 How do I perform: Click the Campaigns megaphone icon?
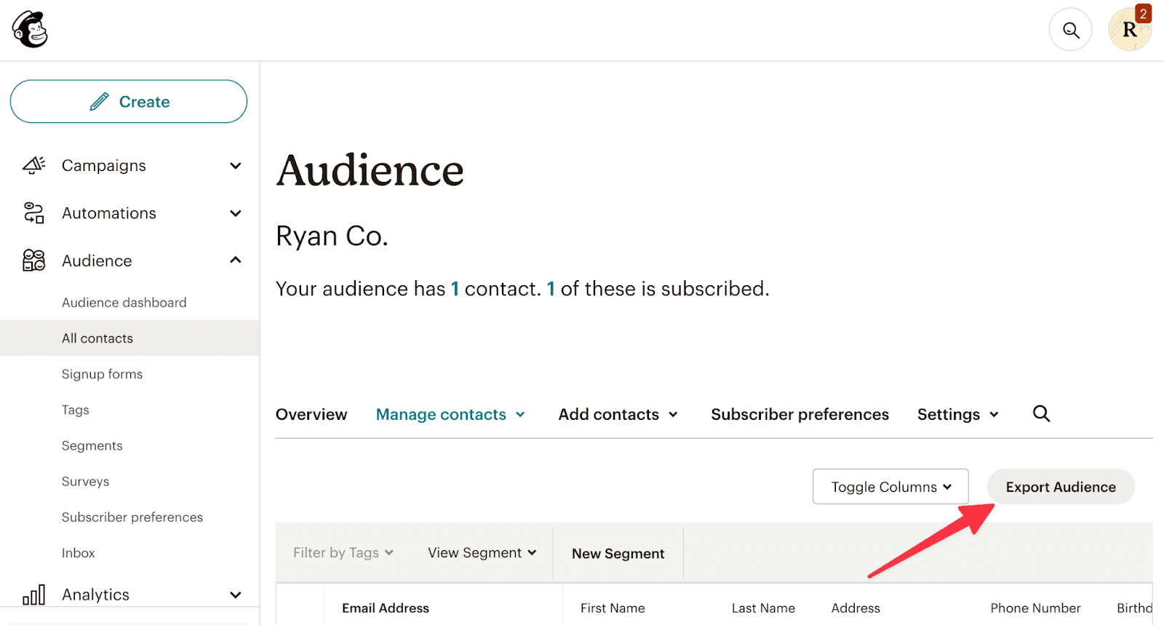34,165
